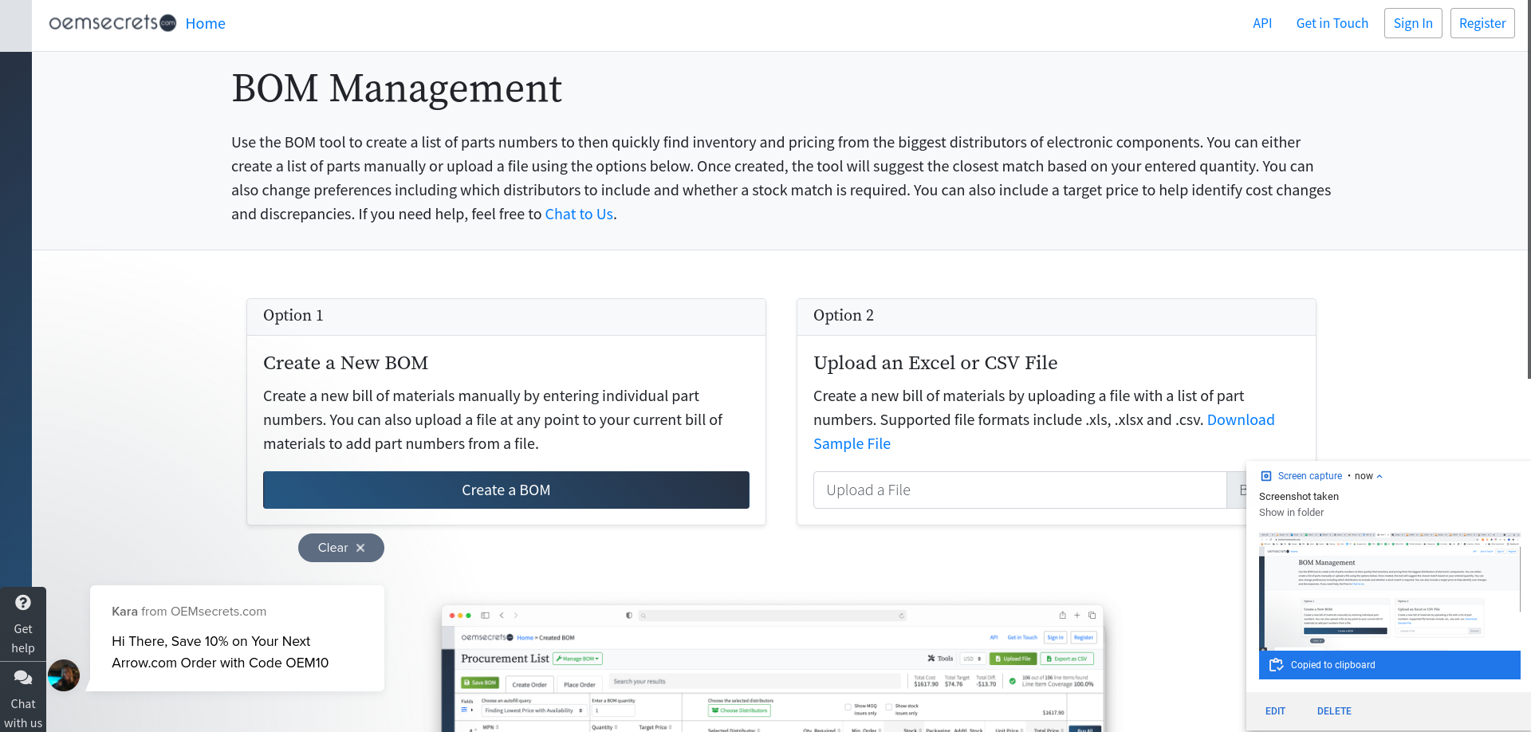The width and height of the screenshot is (1531, 732).
Task: Collapse the Screen capture notification chevron
Action: [x=1379, y=476]
